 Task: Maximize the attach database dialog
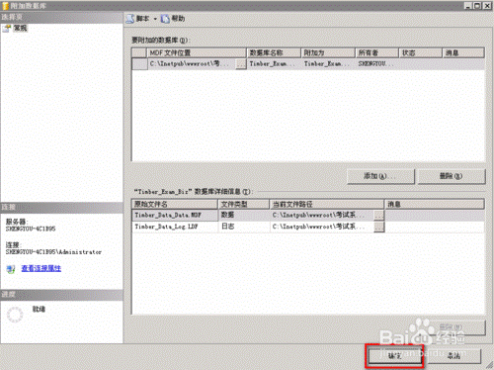tap(477, 6)
